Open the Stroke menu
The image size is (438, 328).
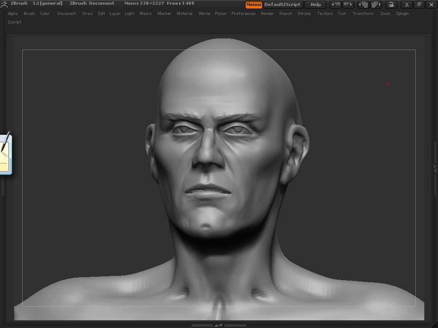(x=304, y=13)
